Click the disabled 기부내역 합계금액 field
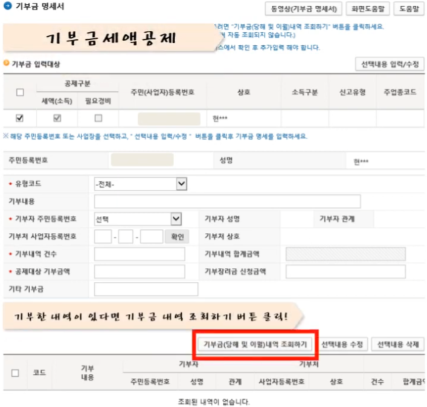 tap(345, 254)
